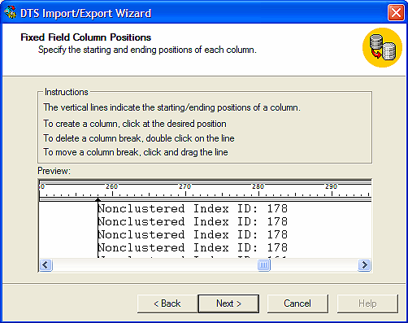Screen dimensions: 408x323
Task: Click 'To move a column break' instruction line
Action: [136, 152]
